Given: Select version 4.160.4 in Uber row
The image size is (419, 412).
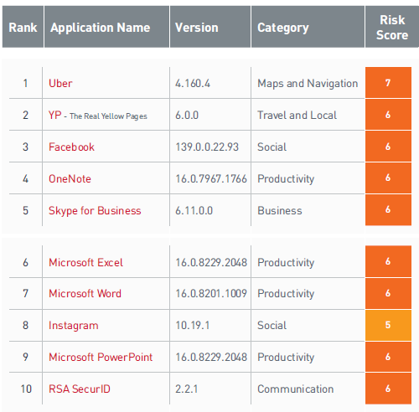Looking at the screenshot, I should pos(193,83).
